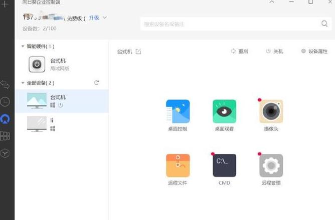The width and height of the screenshot is (335, 220).
Task: Click the 免费级 account level text
Action: click(75, 18)
